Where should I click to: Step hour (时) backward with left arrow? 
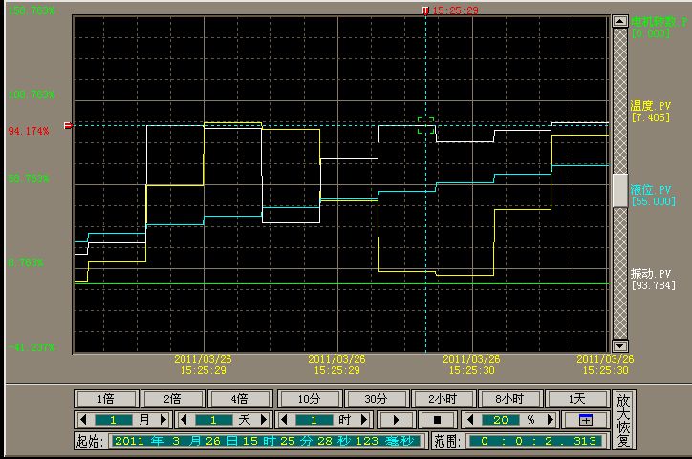click(x=284, y=420)
